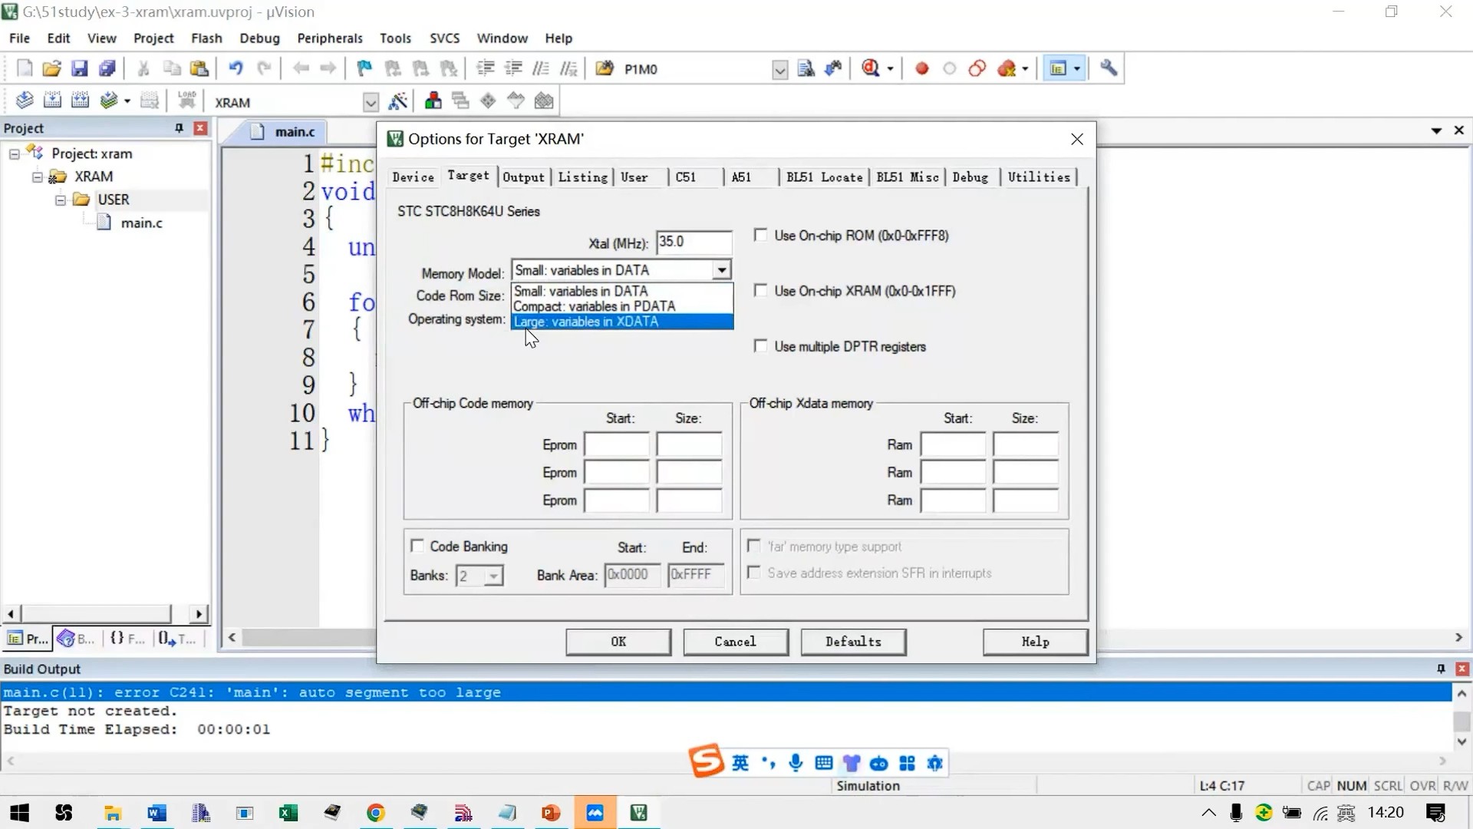Click first Ram Size input field

(1026, 445)
